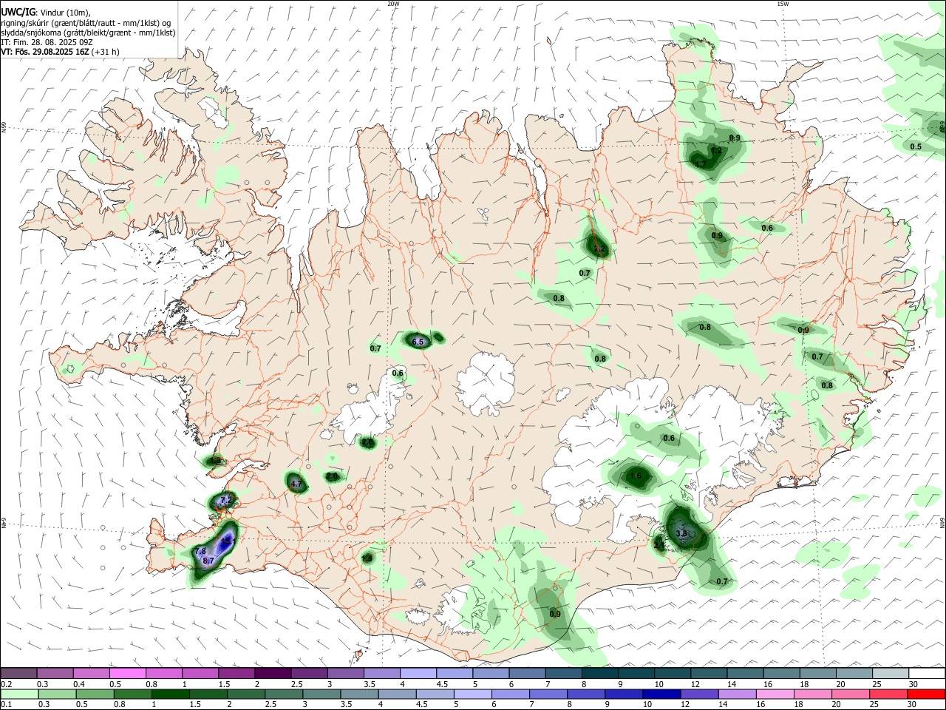The height and width of the screenshot is (710, 946).
Task: Select the 'slydda/snjókoma' legend description line
Action: pos(88,33)
